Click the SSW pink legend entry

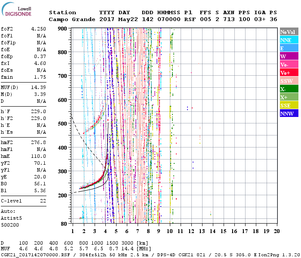(x=289, y=81)
